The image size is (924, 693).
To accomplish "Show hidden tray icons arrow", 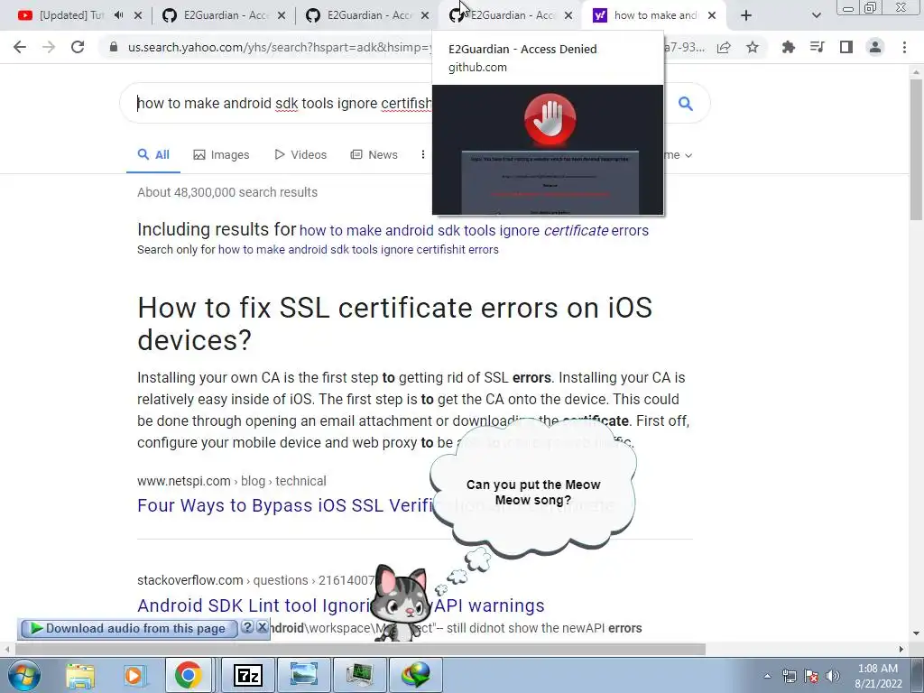I will (x=767, y=677).
